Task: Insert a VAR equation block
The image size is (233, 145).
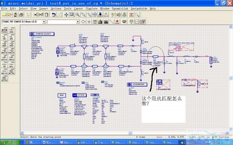Action: click(x=95, y=22)
